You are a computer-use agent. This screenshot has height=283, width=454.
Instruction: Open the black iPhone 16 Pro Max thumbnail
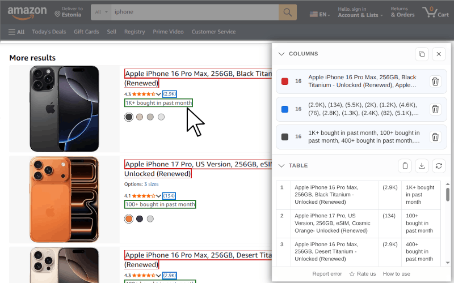click(64, 109)
